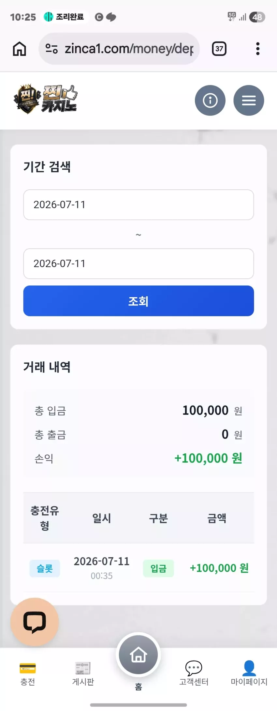Select the +100,000 원 transaction amount
Viewport: 277px width, 711px height.
click(x=219, y=568)
